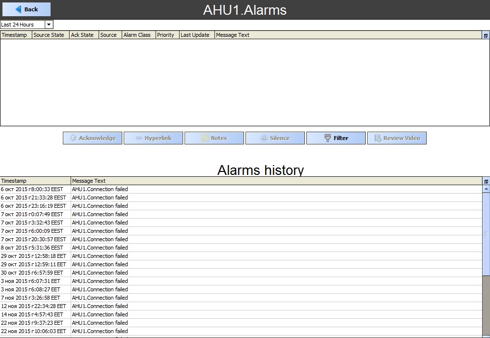Click history Message Text column header
The height and width of the screenshot is (338, 490).
tap(276, 181)
